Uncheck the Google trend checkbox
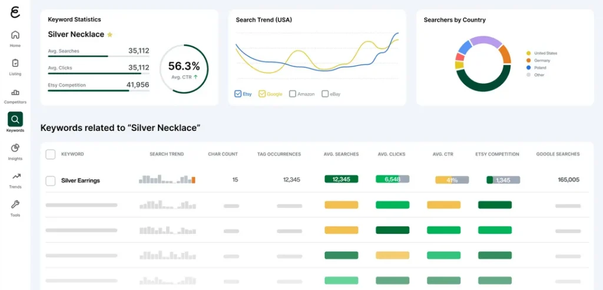The image size is (603, 290). (x=262, y=94)
